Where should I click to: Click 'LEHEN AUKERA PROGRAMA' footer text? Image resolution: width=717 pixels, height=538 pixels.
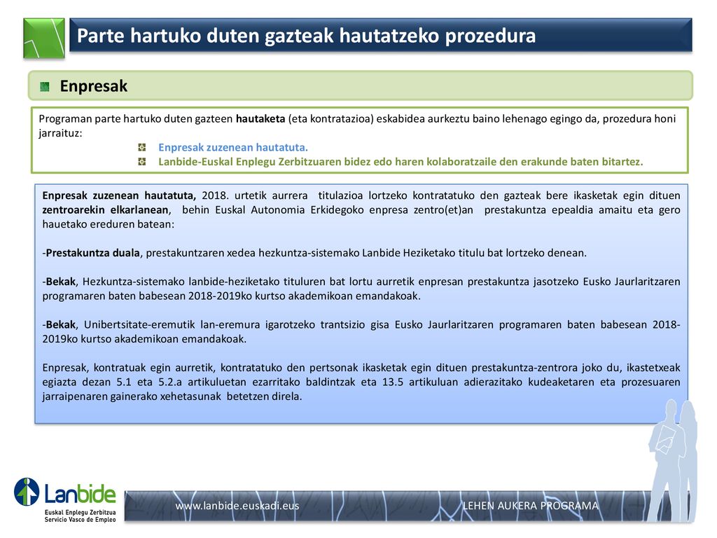click(x=531, y=506)
